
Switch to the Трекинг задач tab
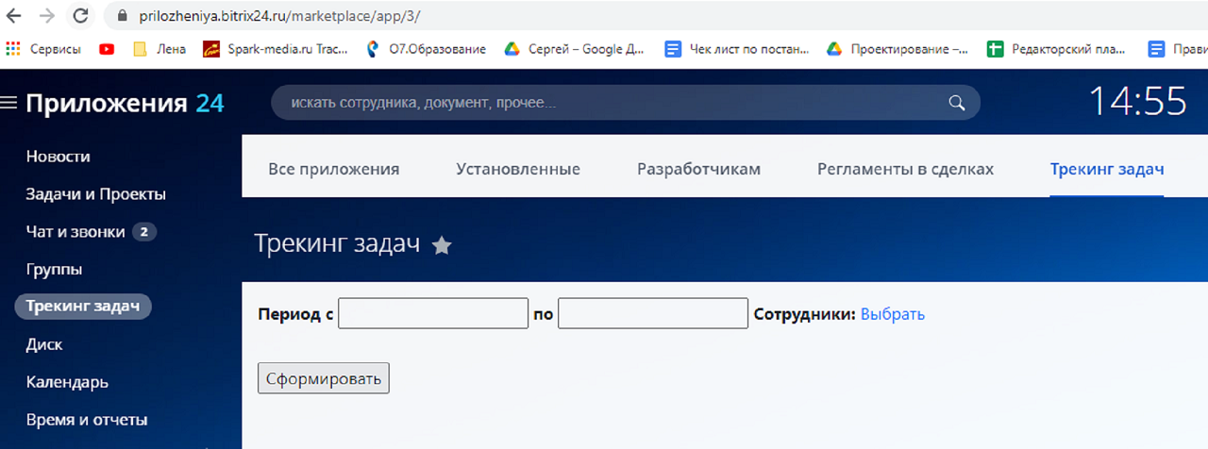click(1107, 169)
